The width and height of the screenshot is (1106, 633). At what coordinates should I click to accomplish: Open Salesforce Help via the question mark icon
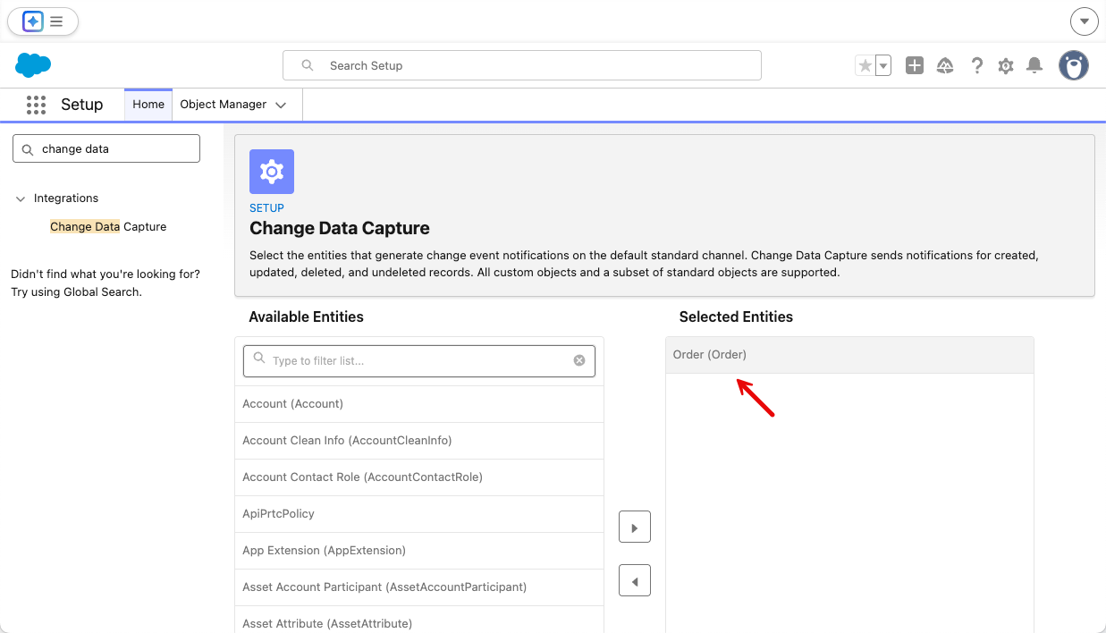pos(976,64)
